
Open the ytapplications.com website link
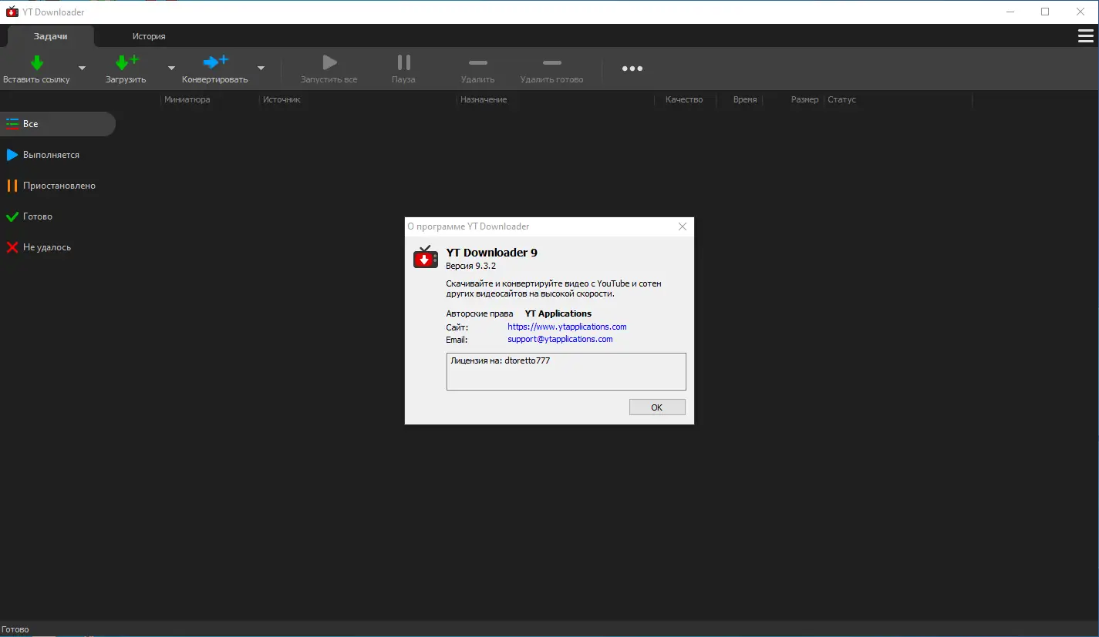(567, 326)
